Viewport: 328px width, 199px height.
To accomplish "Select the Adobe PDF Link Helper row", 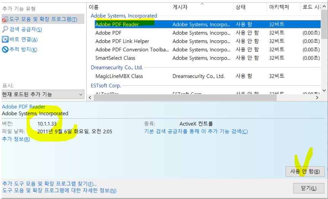I will point(208,41).
